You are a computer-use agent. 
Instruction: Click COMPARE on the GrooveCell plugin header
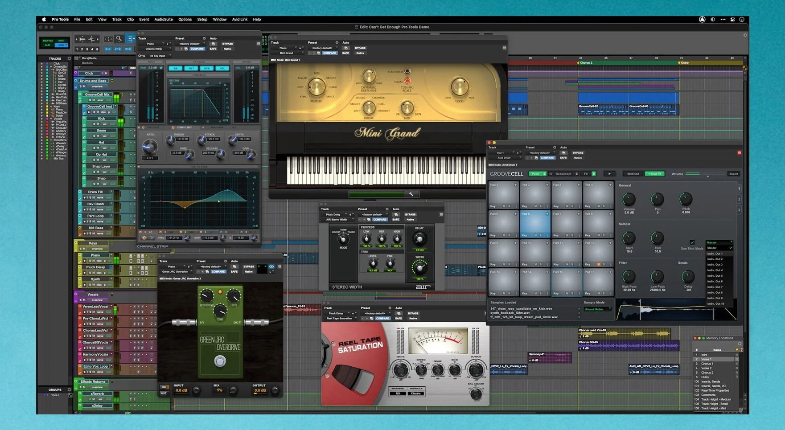547,158
